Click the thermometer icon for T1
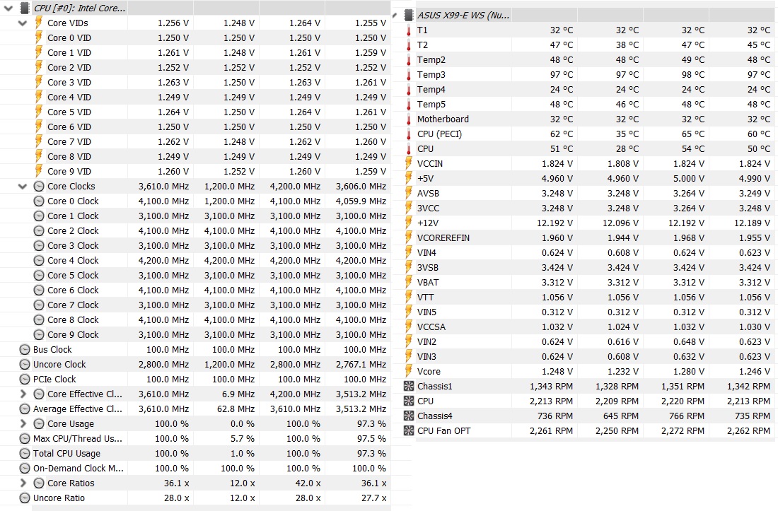 409,30
